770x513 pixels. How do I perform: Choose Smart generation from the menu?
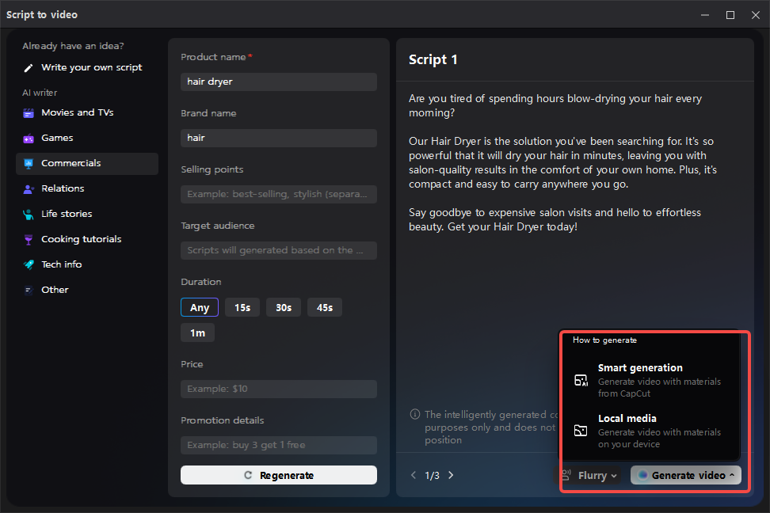pyautogui.click(x=650, y=380)
